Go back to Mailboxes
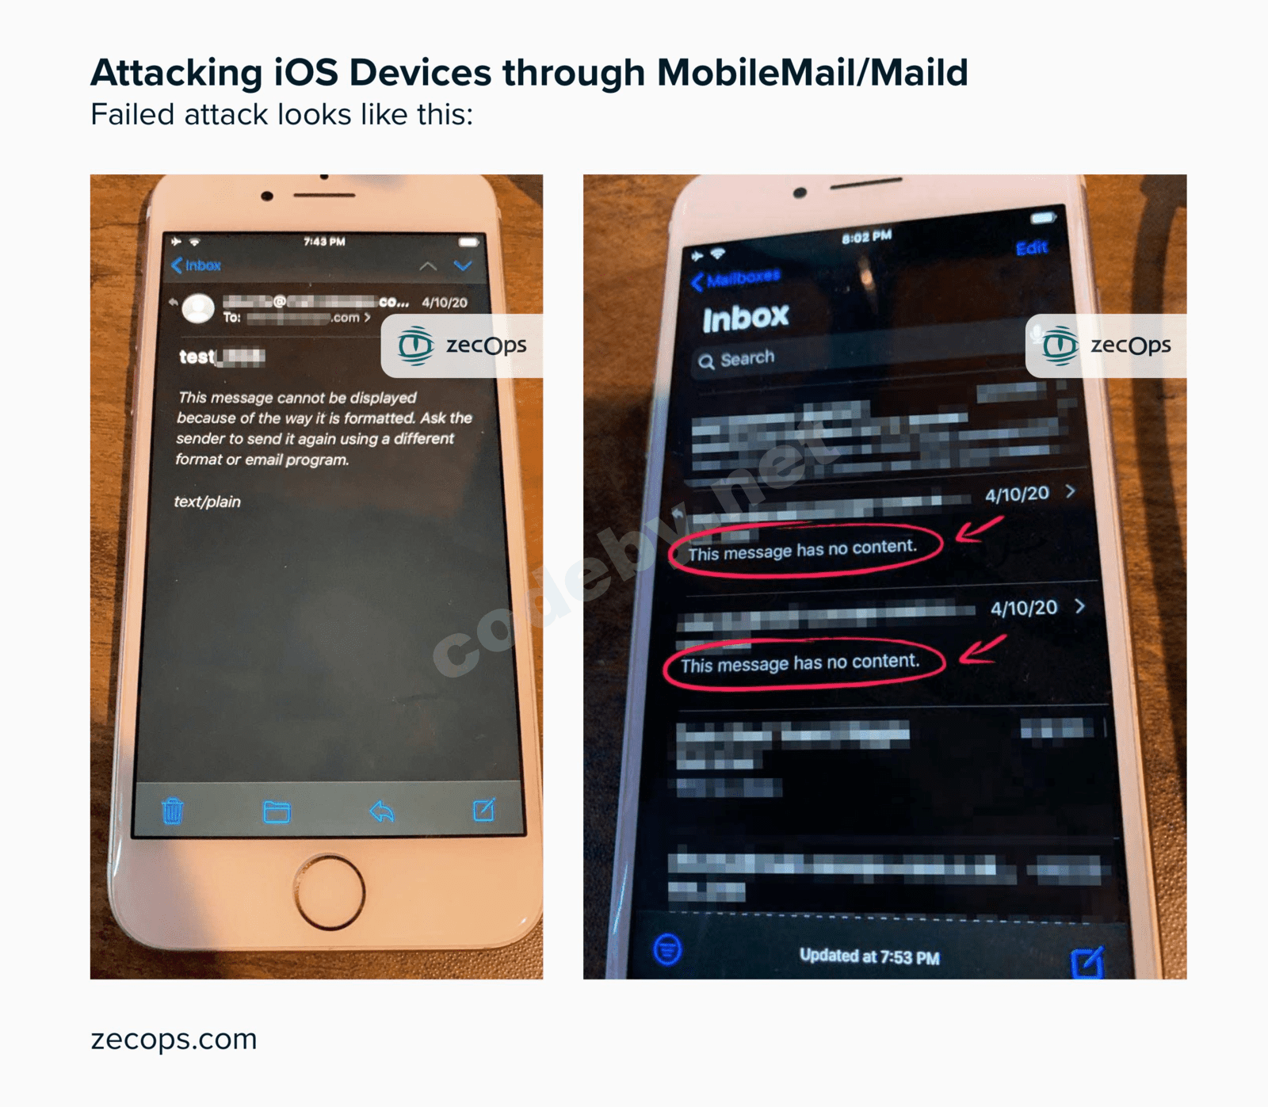Screen dimensions: 1268x1107 (x=735, y=278)
